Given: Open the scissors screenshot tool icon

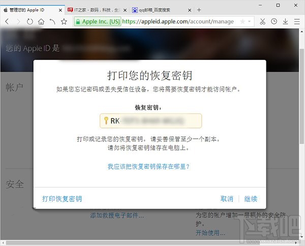Looking at the screenshot, I should coord(263,21).
